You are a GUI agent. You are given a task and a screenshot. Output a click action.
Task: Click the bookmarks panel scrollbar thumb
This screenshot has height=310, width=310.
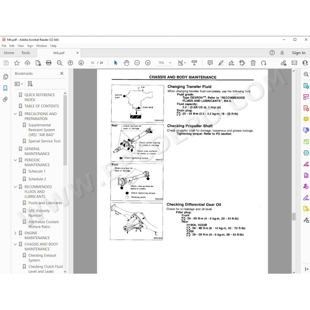pos(65,130)
